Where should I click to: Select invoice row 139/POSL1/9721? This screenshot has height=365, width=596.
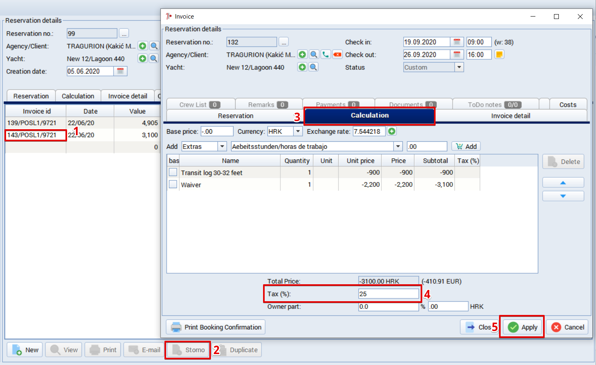pos(82,123)
